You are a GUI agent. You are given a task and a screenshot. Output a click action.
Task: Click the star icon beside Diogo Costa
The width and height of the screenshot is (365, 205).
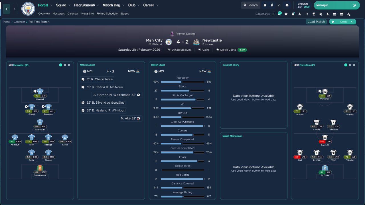tap(218, 50)
